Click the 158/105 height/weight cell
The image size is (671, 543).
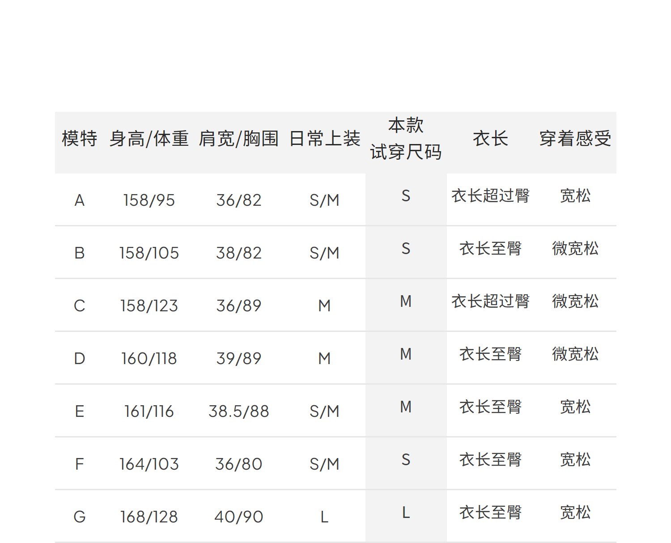coord(149,253)
